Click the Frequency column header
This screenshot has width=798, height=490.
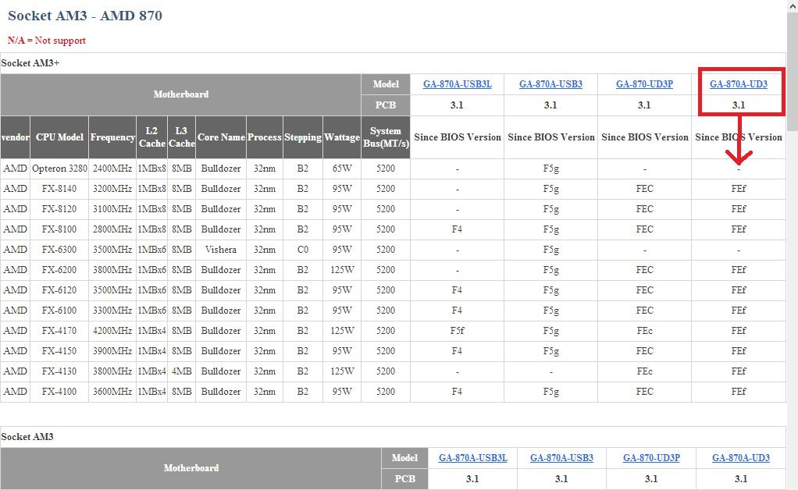point(112,137)
